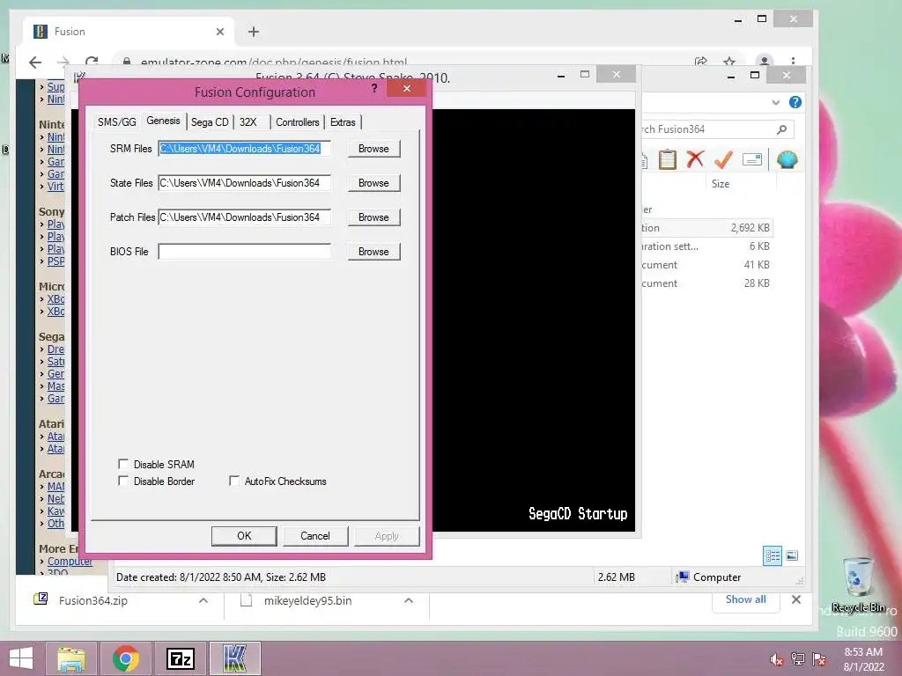Browse for the Patch Files folder
Image resolution: width=902 pixels, height=676 pixels.
click(x=373, y=217)
